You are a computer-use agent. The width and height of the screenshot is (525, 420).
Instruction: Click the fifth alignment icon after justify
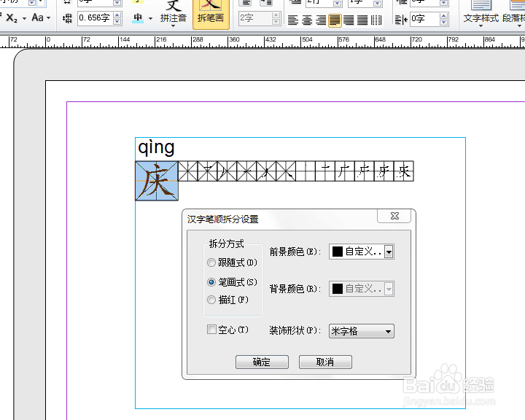pos(349,20)
